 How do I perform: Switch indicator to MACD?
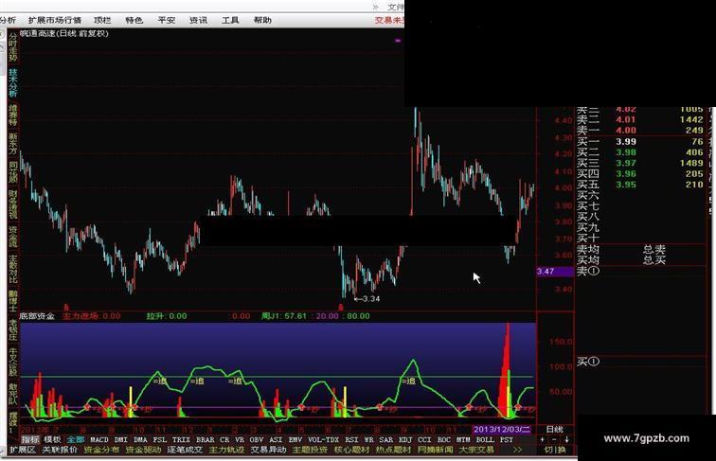(x=99, y=439)
